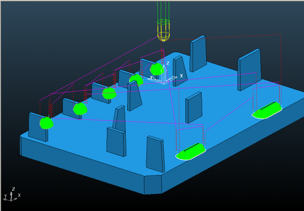Click the view orientation triad in bottom-left corner
The width and height of the screenshot is (304, 211).
[12, 194]
